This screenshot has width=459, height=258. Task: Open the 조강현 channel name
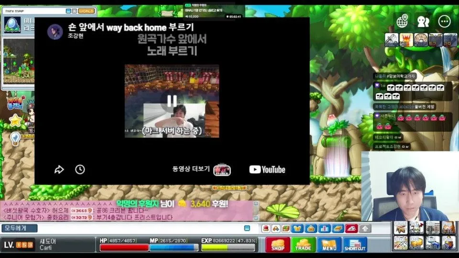(x=76, y=36)
